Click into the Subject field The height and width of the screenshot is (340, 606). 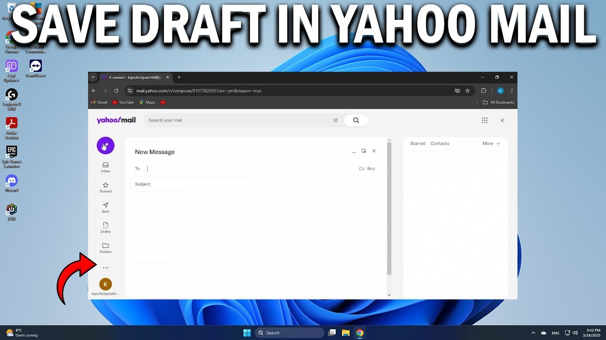pos(255,184)
